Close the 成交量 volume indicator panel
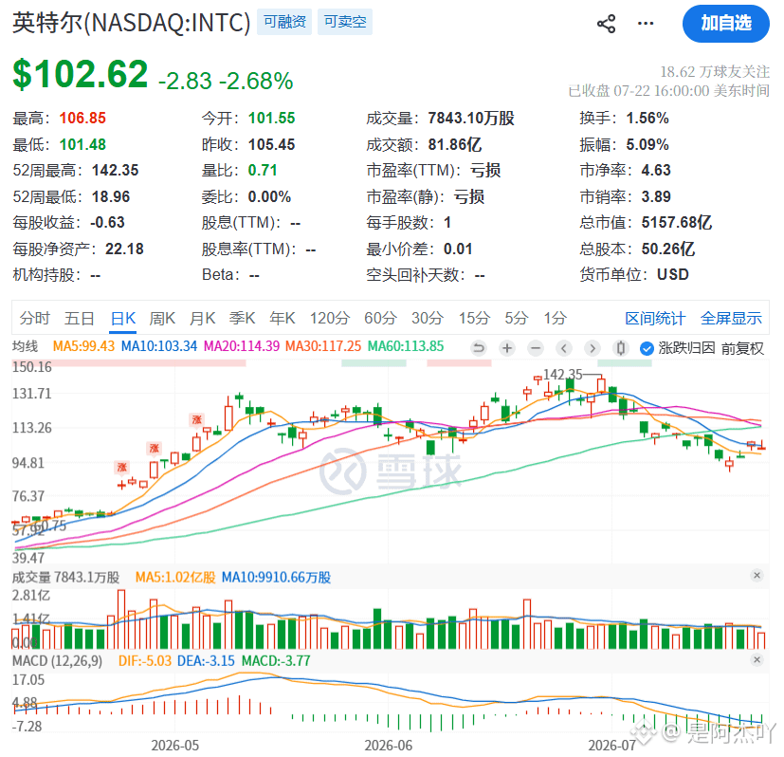 coord(757,576)
